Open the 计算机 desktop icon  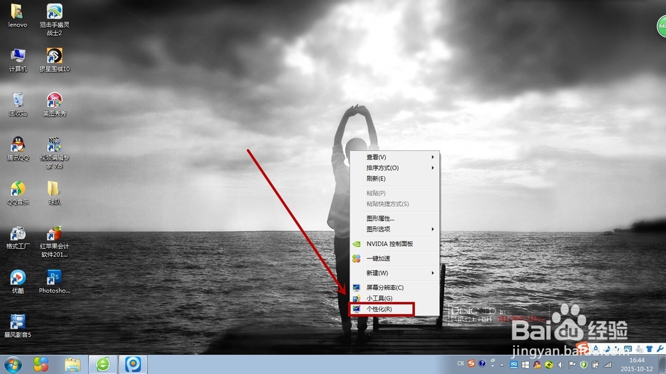pyautogui.click(x=17, y=61)
